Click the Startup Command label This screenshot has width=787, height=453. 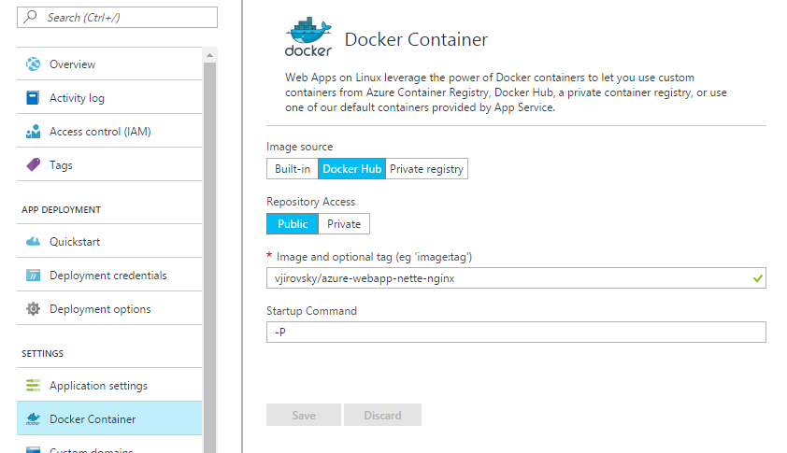(x=311, y=311)
